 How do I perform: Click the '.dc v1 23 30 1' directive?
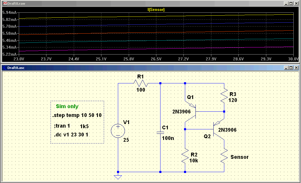71,134
